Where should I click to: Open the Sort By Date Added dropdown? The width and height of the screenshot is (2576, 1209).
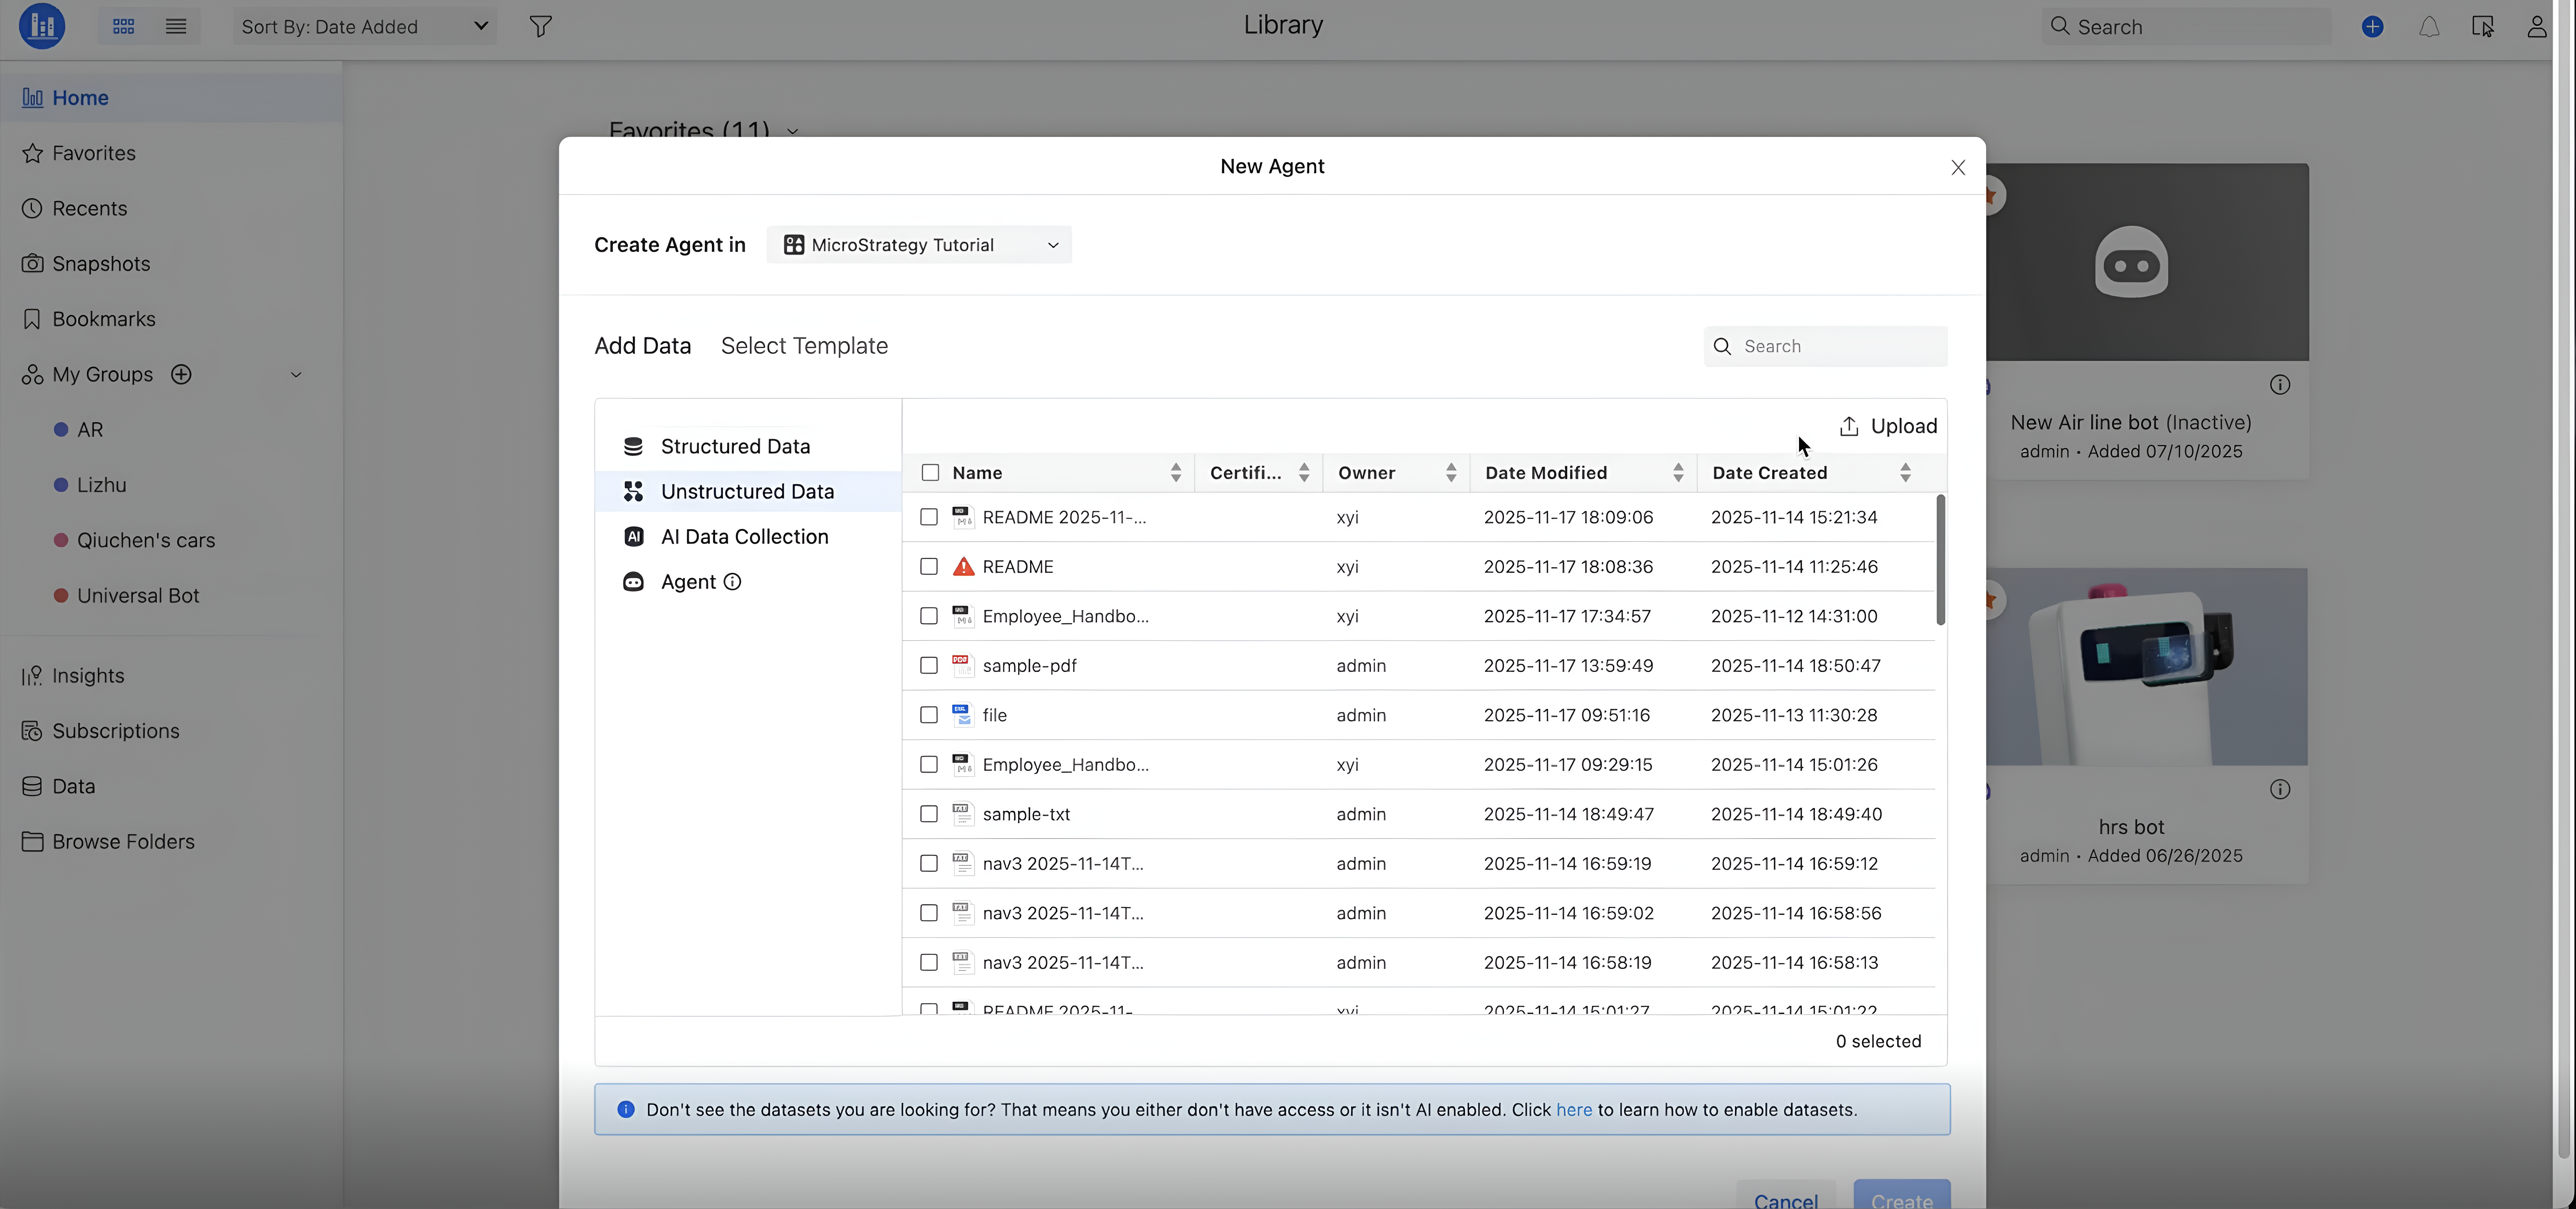[x=364, y=27]
